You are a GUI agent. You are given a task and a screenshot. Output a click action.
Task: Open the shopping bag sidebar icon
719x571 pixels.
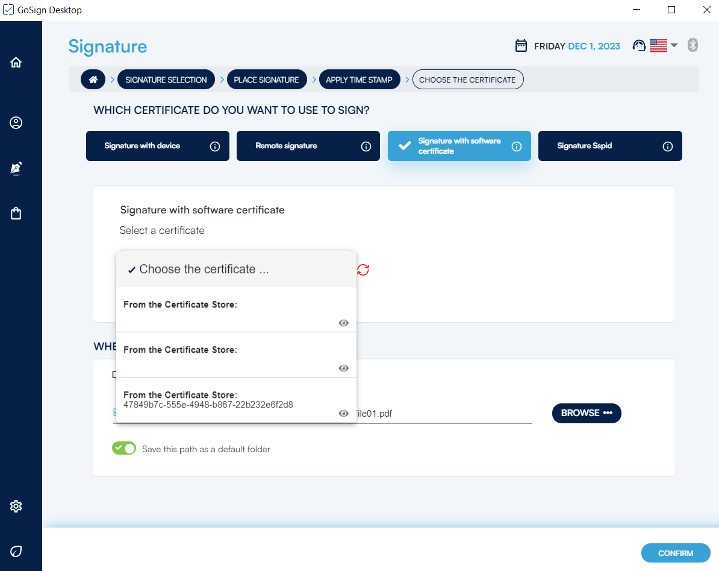16,213
